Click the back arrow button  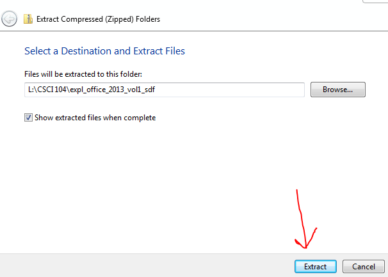[10, 19]
